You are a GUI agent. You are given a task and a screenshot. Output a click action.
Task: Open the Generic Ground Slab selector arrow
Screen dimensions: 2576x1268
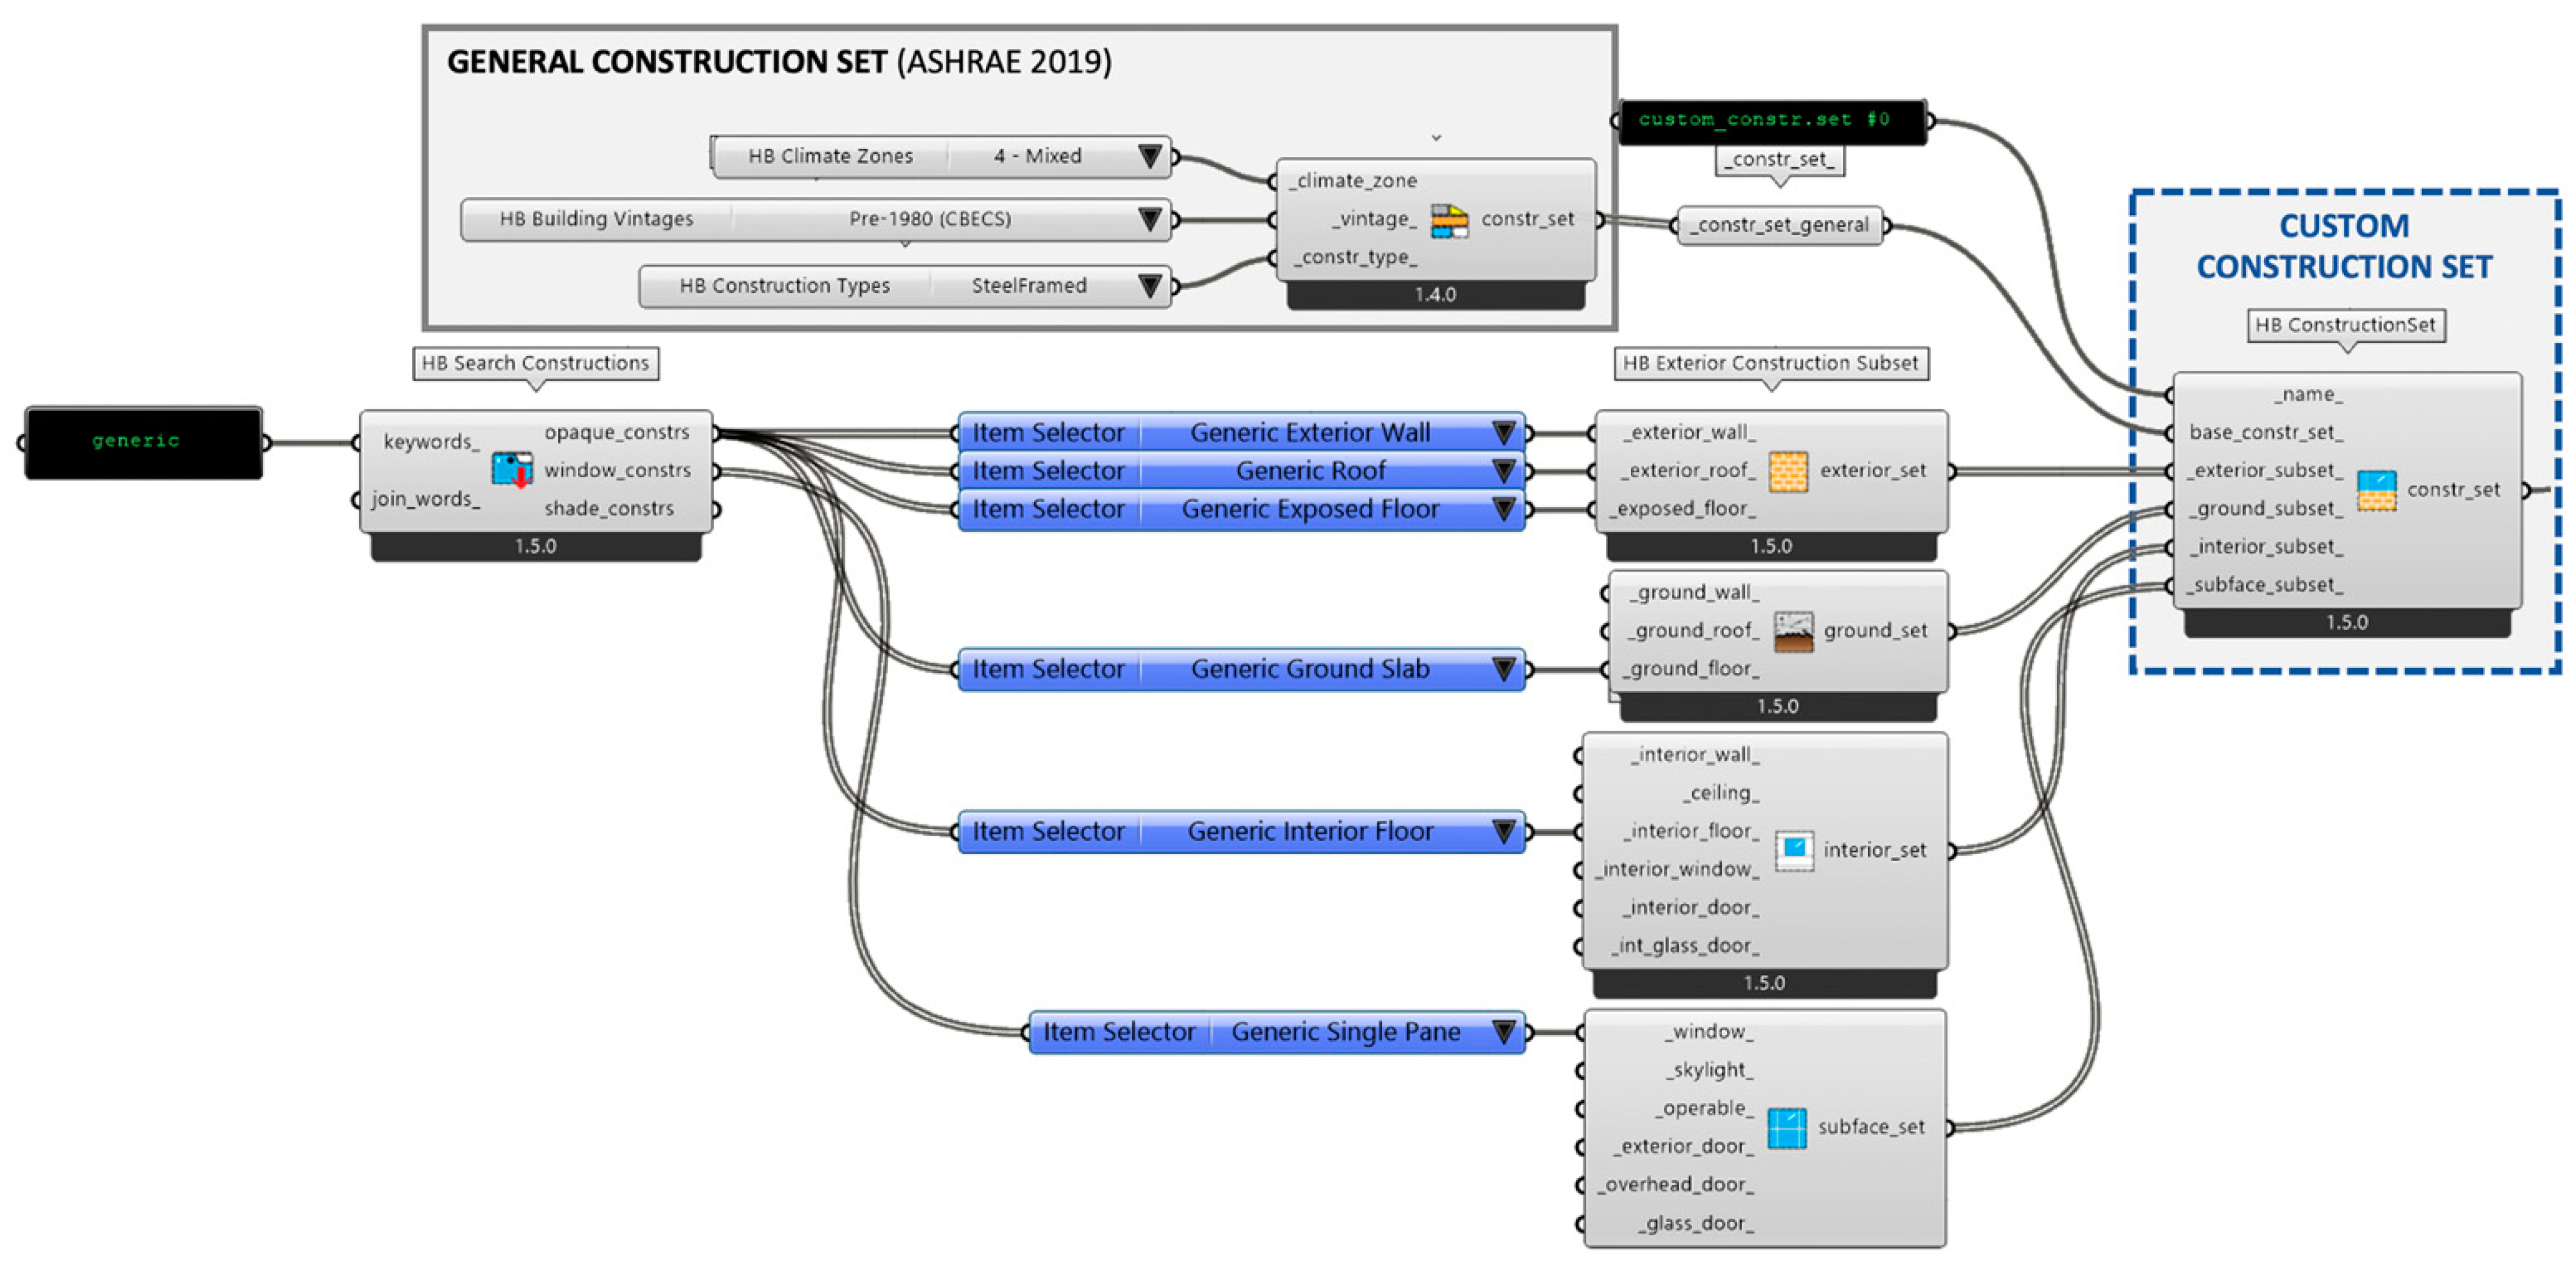pyautogui.click(x=1503, y=669)
